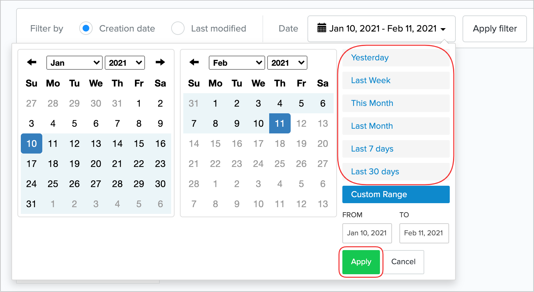Click the Apply filter button

coord(494,29)
